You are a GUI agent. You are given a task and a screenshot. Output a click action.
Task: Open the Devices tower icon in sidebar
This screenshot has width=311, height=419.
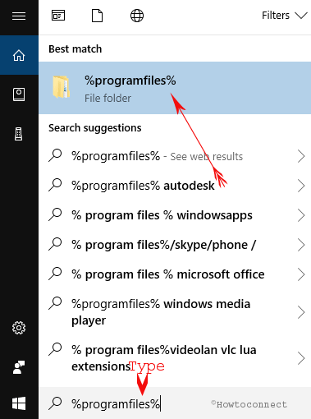point(19,134)
